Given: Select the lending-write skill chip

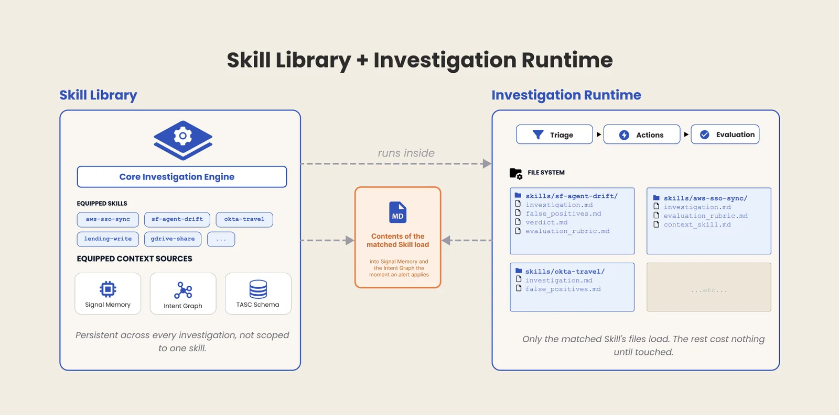Looking at the screenshot, I should click(x=108, y=239).
